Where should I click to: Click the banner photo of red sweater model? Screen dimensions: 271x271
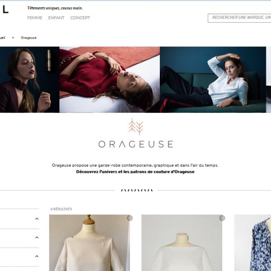pos(110,79)
